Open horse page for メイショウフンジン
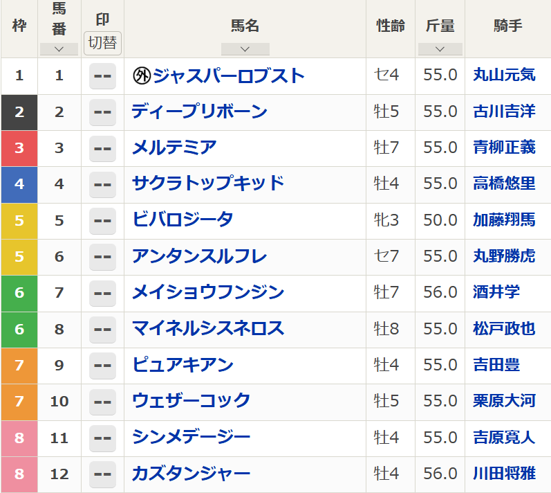The width and height of the screenshot is (551, 493). pos(208,292)
